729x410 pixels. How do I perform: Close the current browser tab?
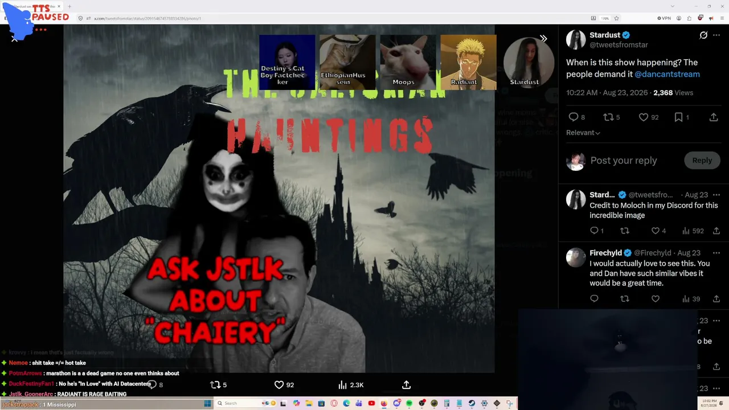click(59, 7)
